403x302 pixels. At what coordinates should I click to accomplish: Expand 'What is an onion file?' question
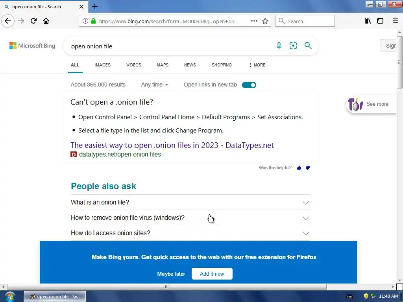190,203
